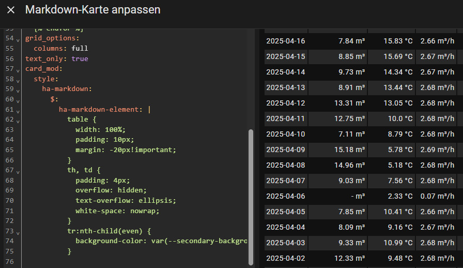Collapse the grid_options block fold arrow
This screenshot has width=463, height=268.
tap(18, 40)
